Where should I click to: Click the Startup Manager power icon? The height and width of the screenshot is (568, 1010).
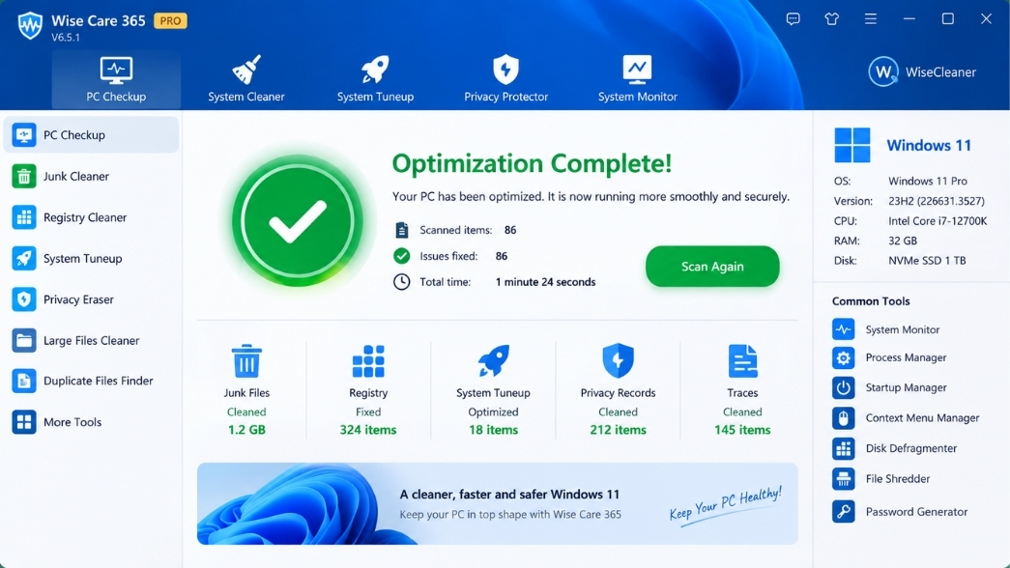click(843, 387)
